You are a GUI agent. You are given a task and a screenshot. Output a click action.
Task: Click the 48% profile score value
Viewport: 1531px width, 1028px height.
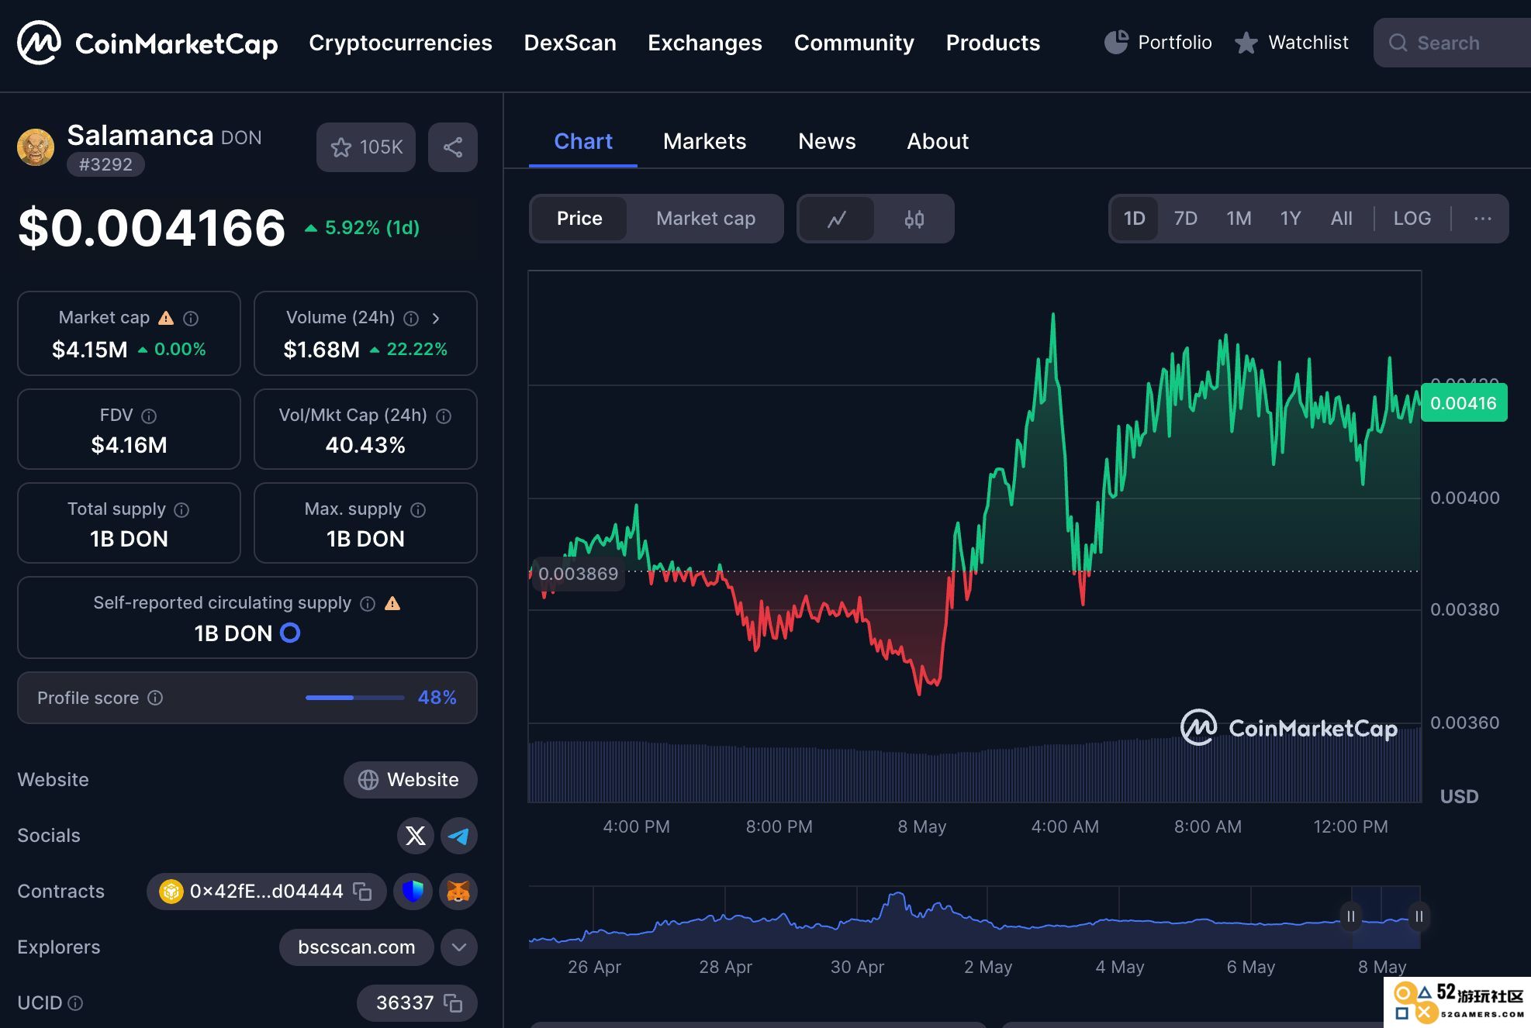coord(437,698)
